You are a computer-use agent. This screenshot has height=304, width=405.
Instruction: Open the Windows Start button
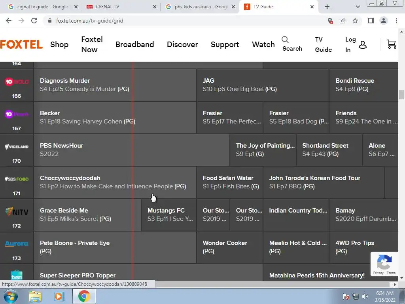[x=11, y=296]
